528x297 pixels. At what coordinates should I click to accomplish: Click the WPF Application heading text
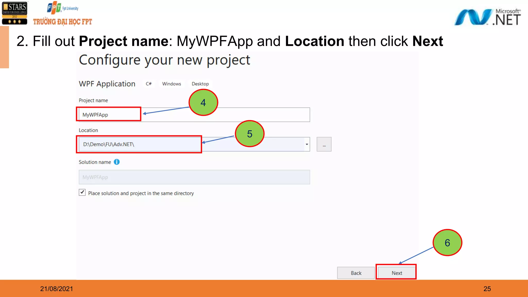[x=107, y=84]
